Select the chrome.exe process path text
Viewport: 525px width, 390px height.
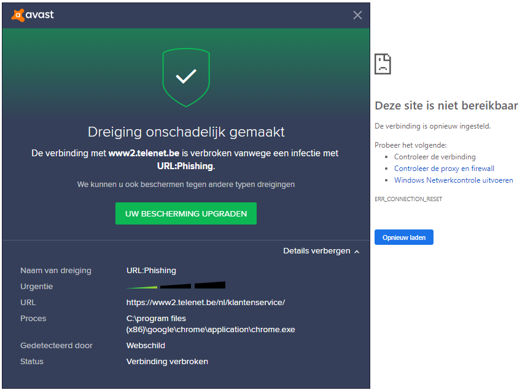pyautogui.click(x=211, y=324)
